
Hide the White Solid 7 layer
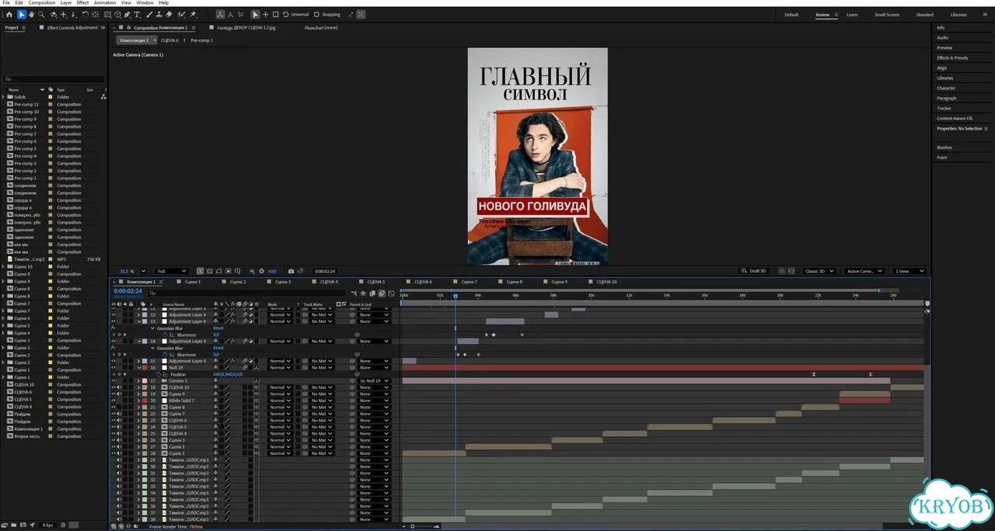pos(113,401)
